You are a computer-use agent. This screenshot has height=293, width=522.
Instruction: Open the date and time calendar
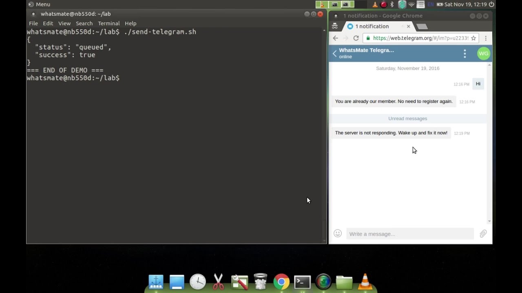click(466, 4)
